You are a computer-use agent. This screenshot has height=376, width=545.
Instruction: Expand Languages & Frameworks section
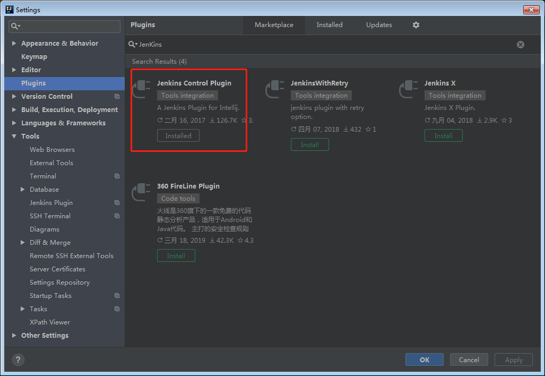coord(14,123)
